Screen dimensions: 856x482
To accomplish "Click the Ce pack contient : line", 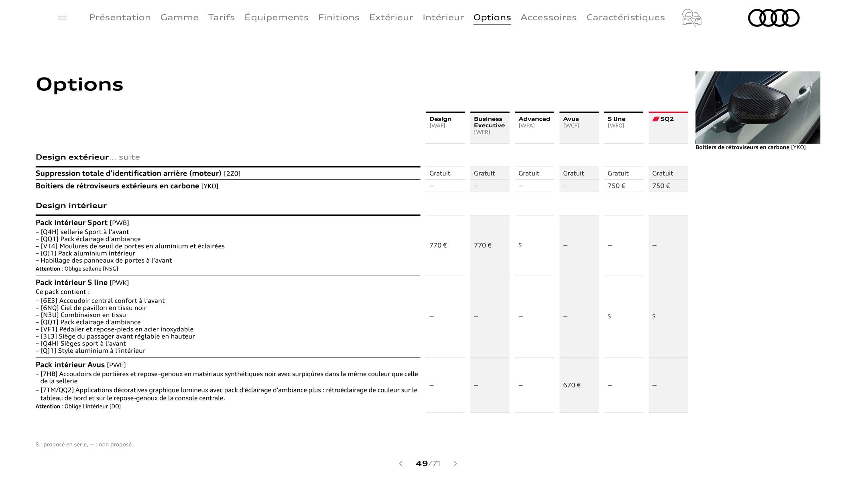I will coord(63,292).
